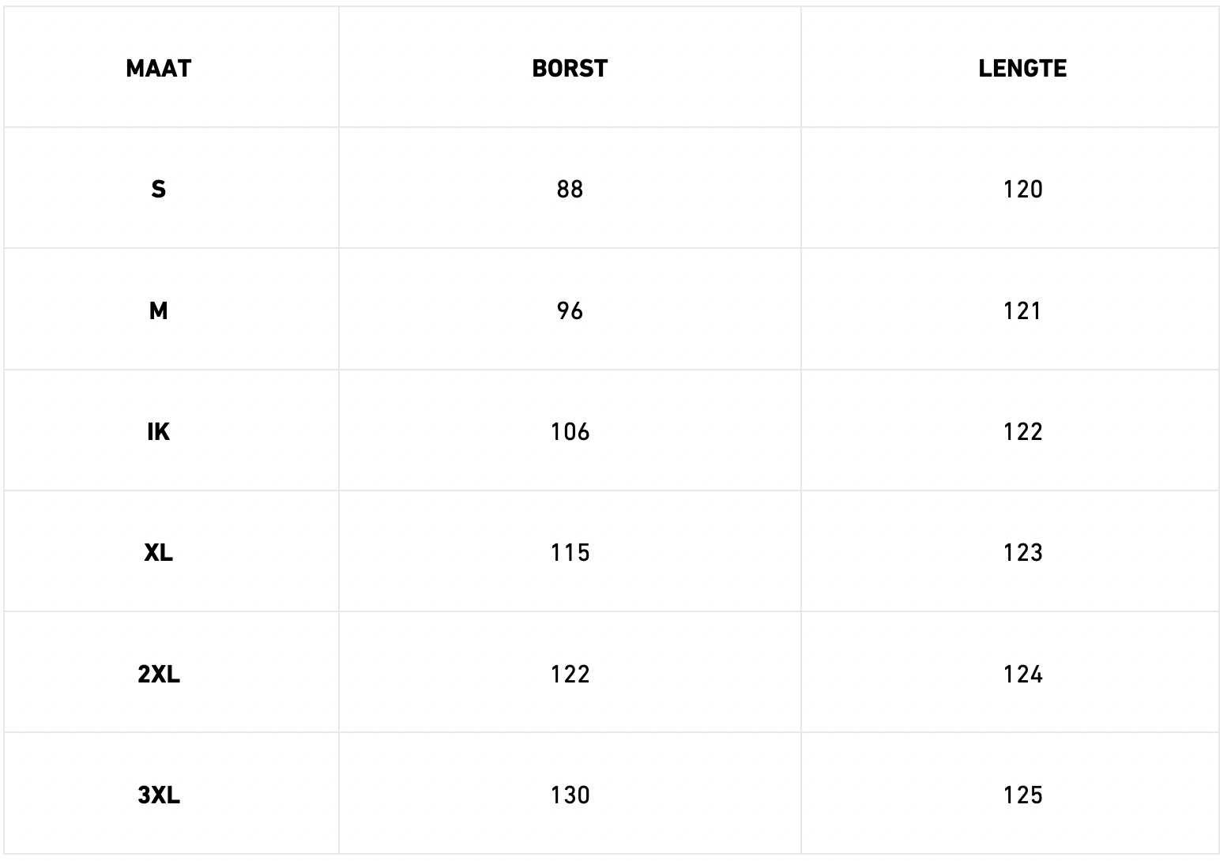This screenshot has width=1231, height=861.
Task: Click chest value 106 in IK row
Action: 570,432
